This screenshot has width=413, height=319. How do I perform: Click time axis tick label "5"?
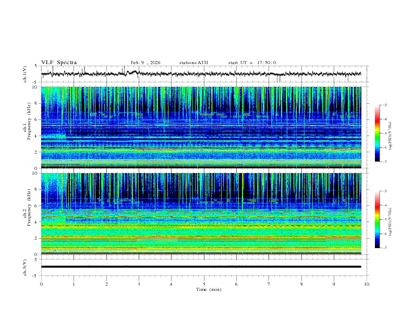click(x=204, y=284)
